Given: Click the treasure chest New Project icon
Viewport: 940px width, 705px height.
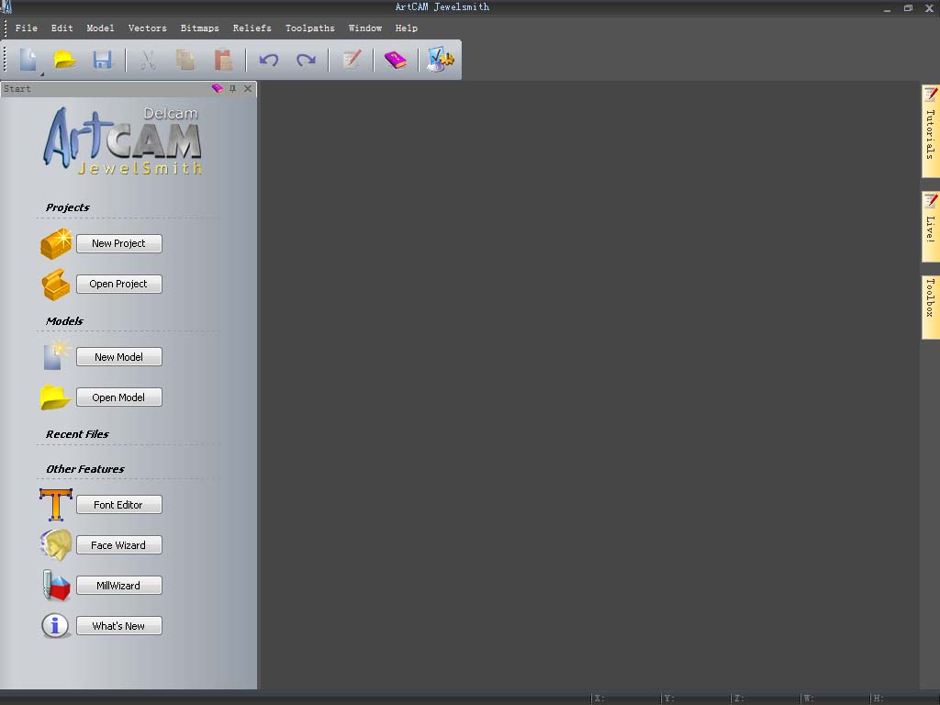Looking at the screenshot, I should [x=56, y=244].
